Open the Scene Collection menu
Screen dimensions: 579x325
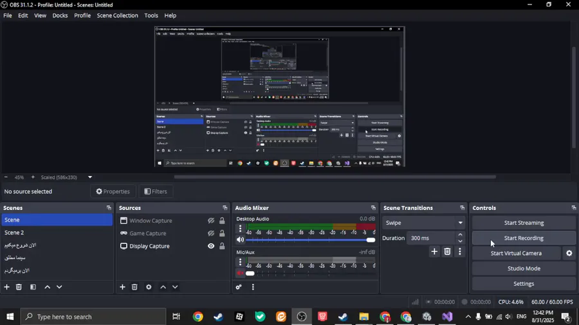tap(118, 15)
